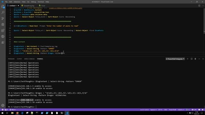Click the $regex definition on line 20
205x115 pixels.
point(36,51)
